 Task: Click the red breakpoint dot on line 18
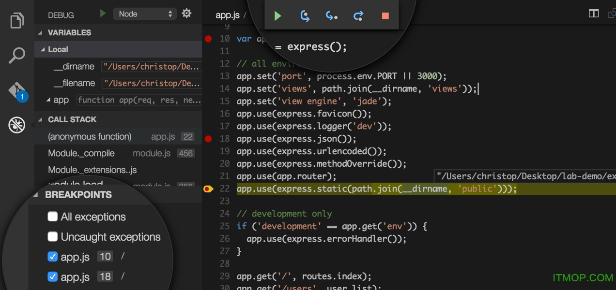(208, 139)
